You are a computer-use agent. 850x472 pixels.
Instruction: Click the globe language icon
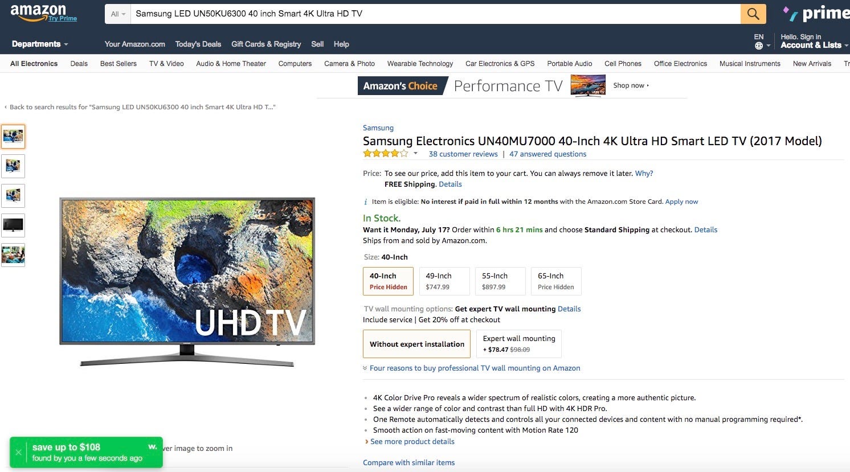click(x=758, y=46)
